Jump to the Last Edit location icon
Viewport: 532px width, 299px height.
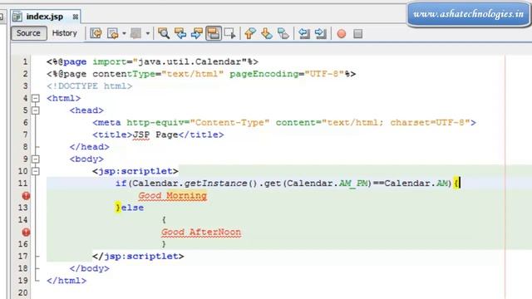pos(96,33)
